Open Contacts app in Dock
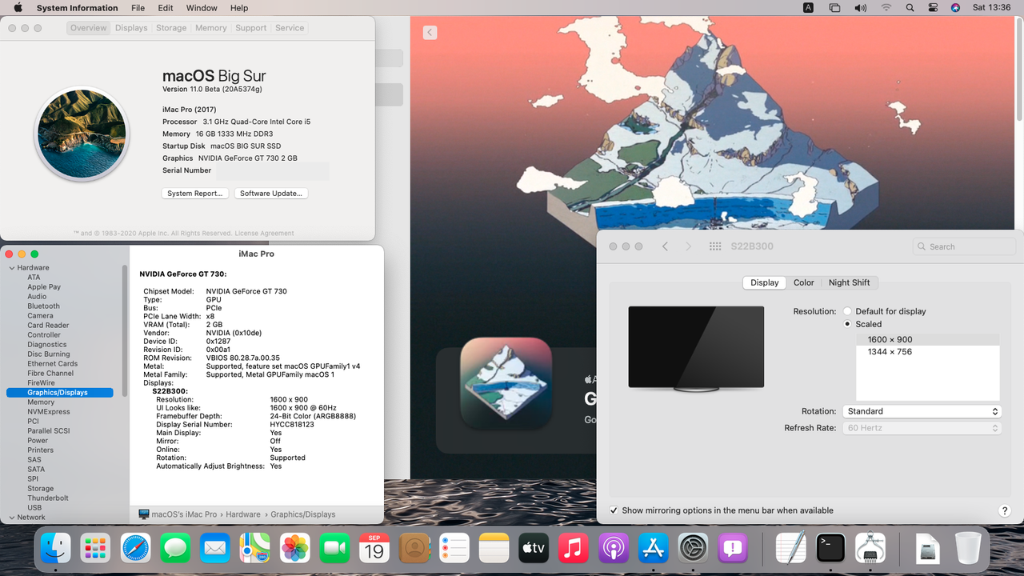Screen dimensions: 1024x576 pyautogui.click(x=414, y=548)
